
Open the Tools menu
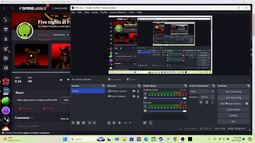131,12
